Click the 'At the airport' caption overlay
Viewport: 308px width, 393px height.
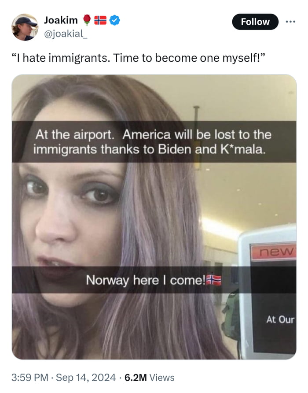[154, 142]
